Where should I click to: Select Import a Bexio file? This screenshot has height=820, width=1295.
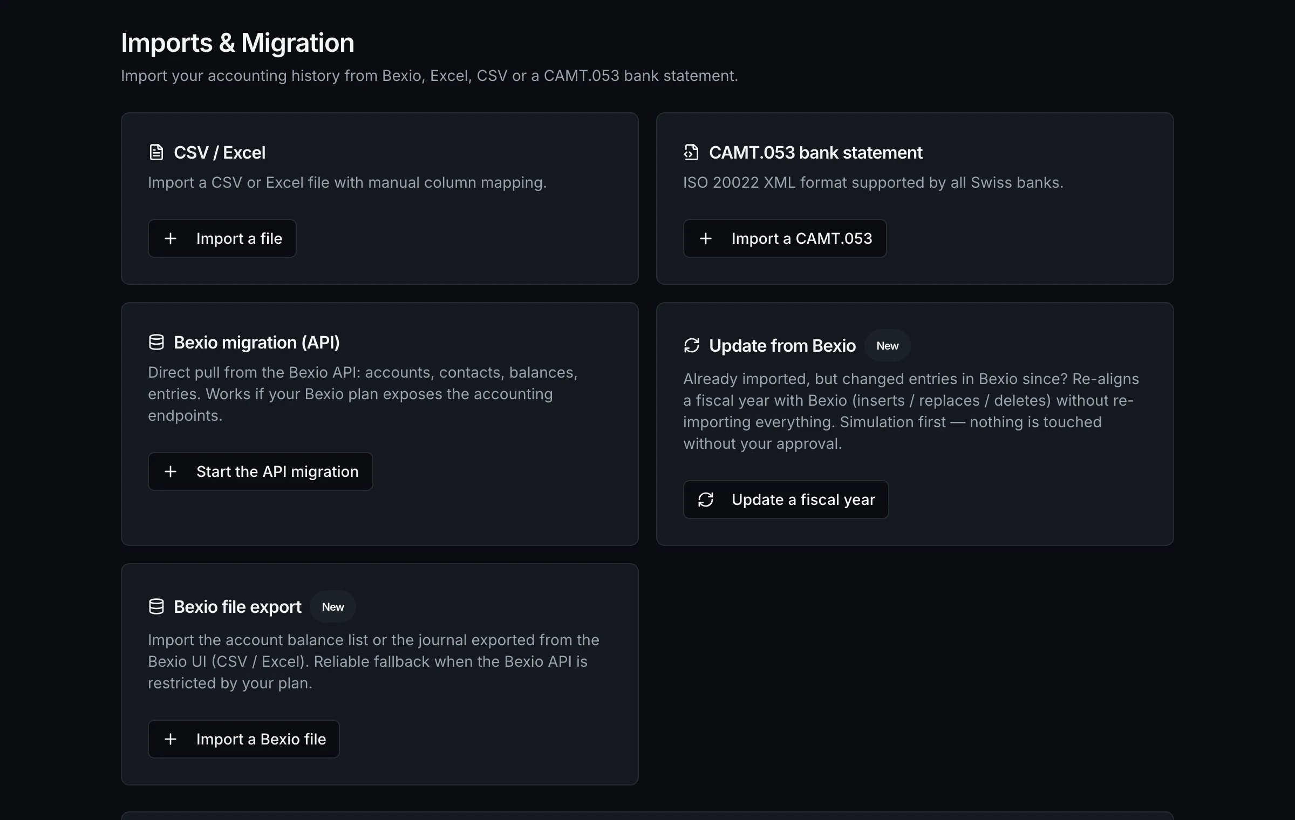(244, 739)
